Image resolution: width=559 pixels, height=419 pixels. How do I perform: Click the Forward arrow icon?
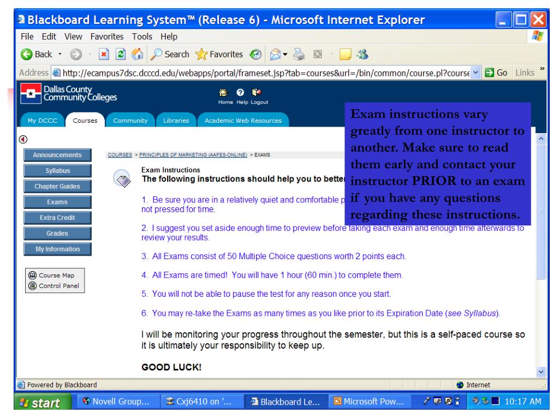76,54
